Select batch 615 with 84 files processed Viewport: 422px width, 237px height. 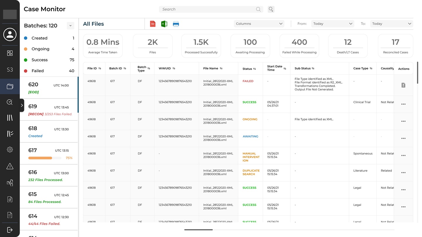49,197
